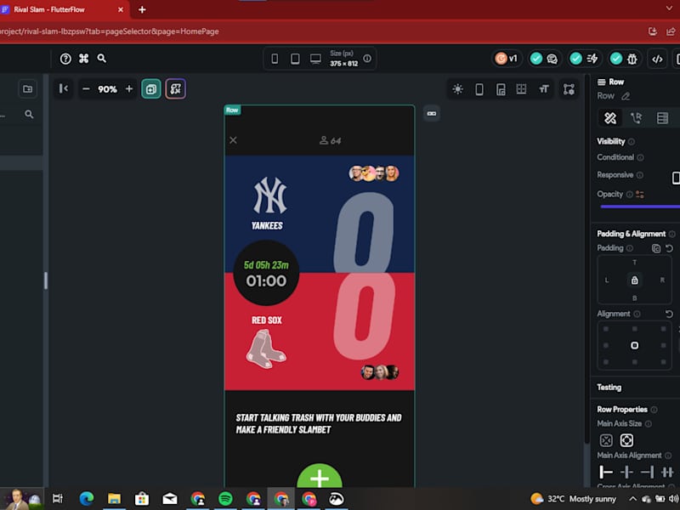Open the Opacity variable binding icon
Screen dimensions: 680x510
tap(640, 195)
